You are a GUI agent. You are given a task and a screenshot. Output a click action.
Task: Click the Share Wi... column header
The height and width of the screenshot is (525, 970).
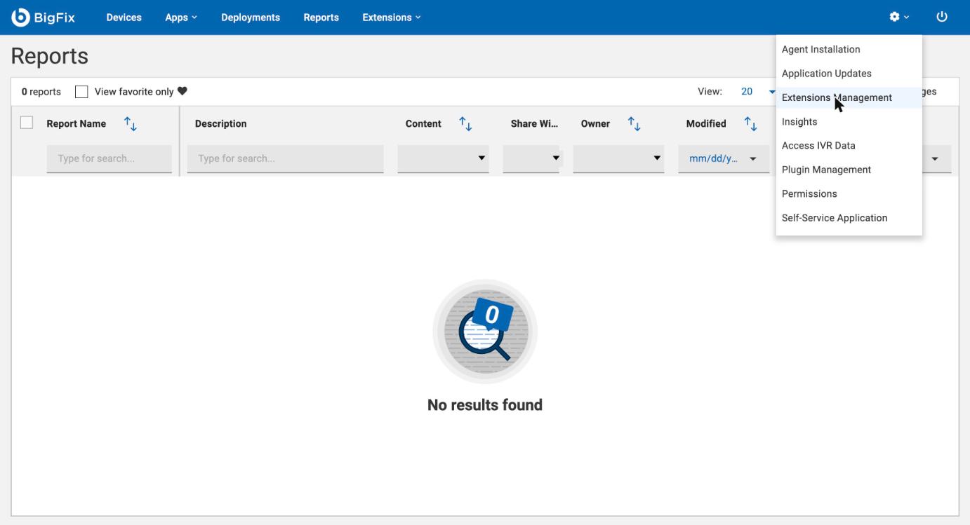click(534, 124)
